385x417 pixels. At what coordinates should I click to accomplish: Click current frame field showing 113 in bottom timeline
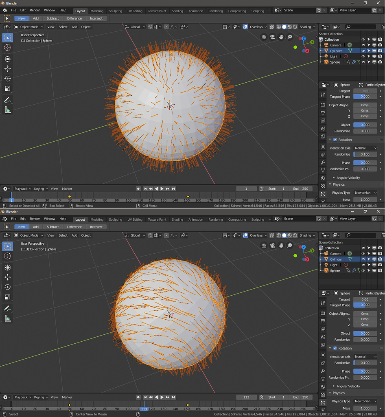246,397
